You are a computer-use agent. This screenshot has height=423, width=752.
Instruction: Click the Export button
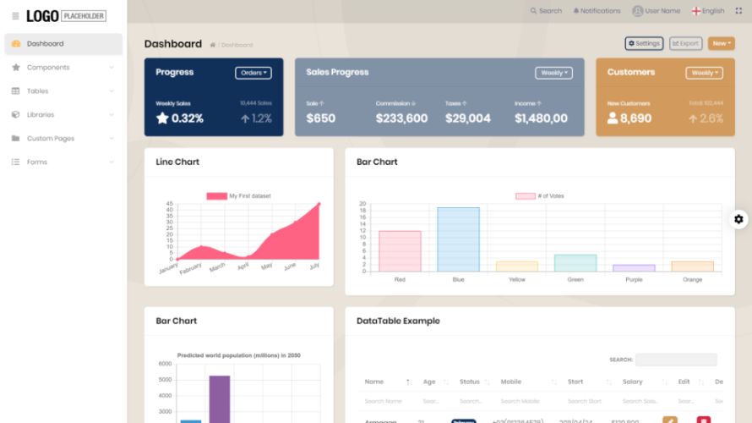tap(685, 43)
